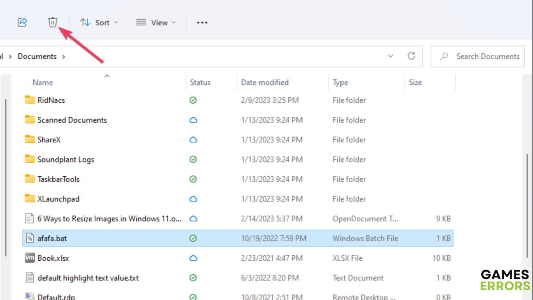Click the Book.xlsx file icon
533x300 pixels.
click(x=30, y=258)
